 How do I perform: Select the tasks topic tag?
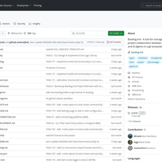point(131,62)
